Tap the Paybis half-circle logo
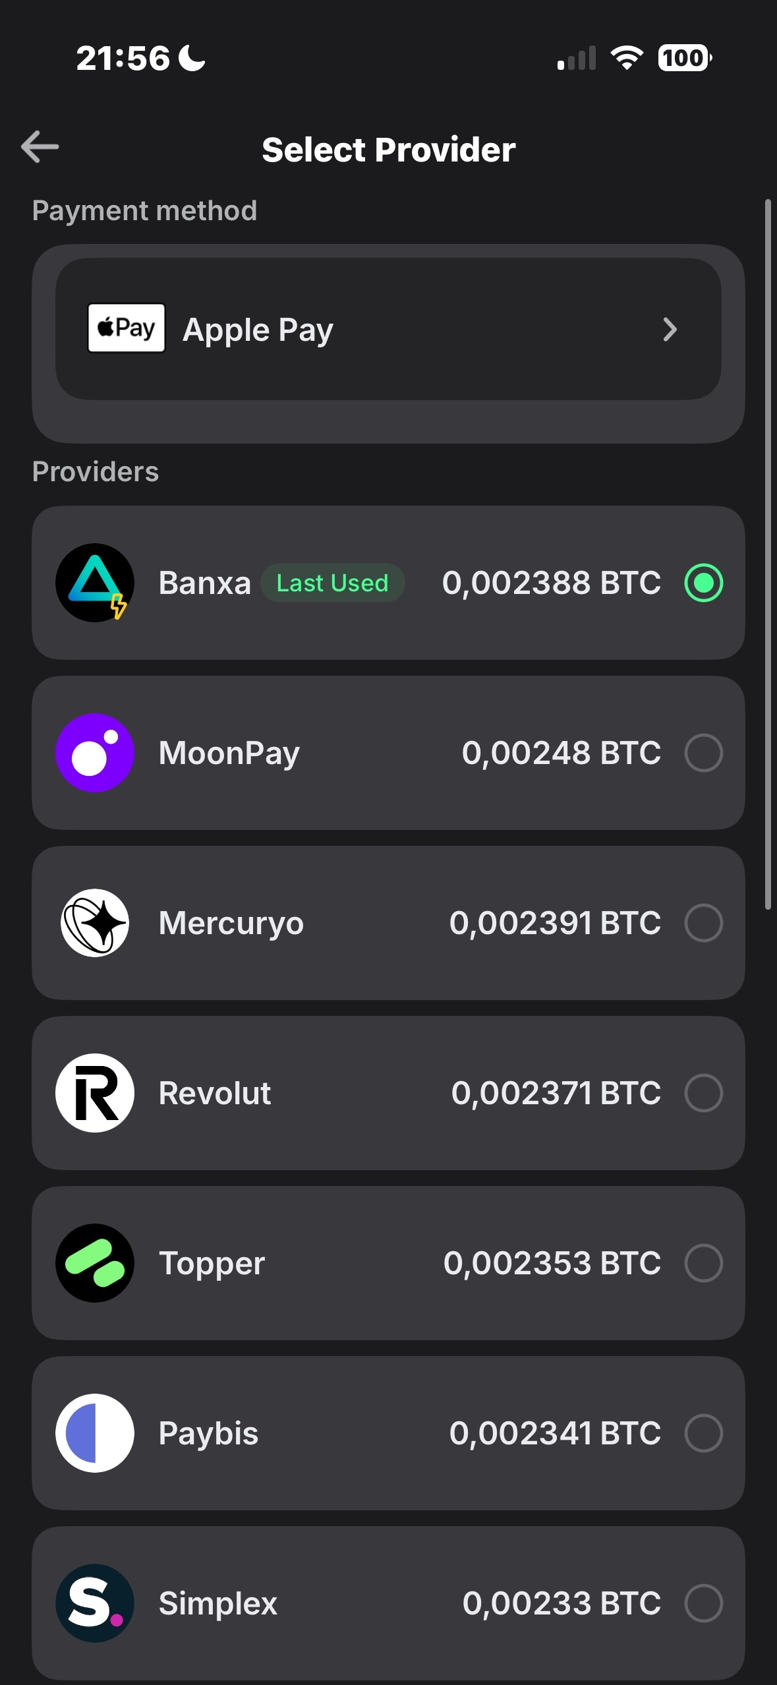The width and height of the screenshot is (777, 1685). click(95, 1433)
